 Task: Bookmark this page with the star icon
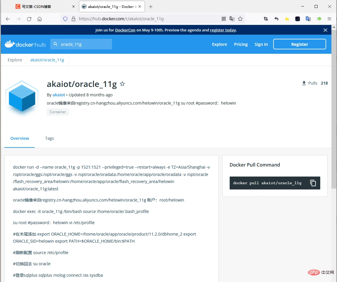[x=240, y=19]
